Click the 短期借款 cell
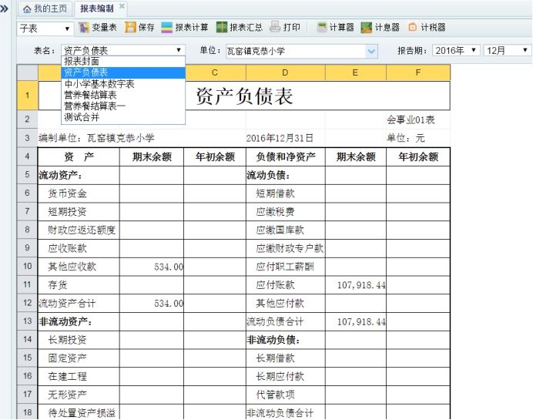The image size is (533, 420). (285, 193)
